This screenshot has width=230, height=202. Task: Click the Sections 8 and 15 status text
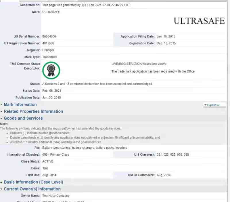coord(97,84)
